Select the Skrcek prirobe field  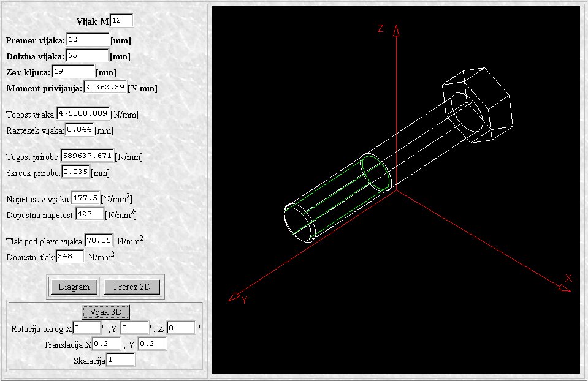point(75,172)
